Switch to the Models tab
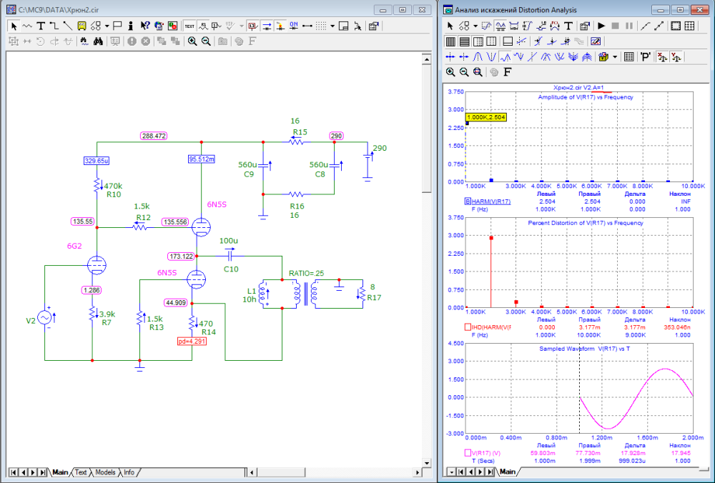Viewport: 715px width, 483px height. tap(105, 472)
